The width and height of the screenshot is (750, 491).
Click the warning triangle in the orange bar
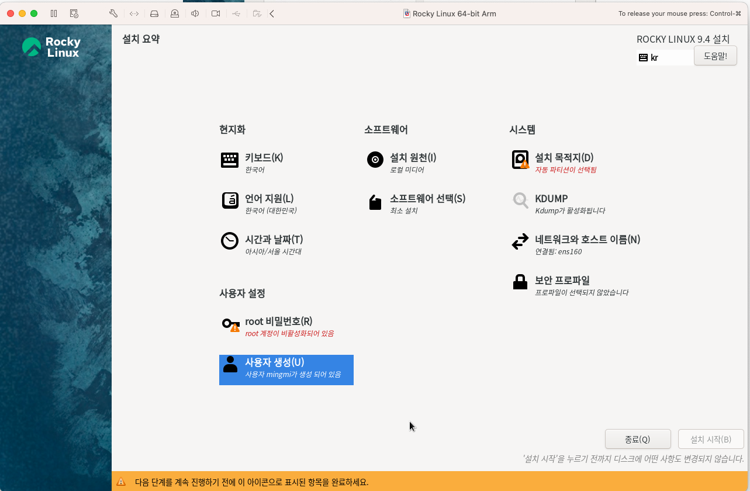121,482
